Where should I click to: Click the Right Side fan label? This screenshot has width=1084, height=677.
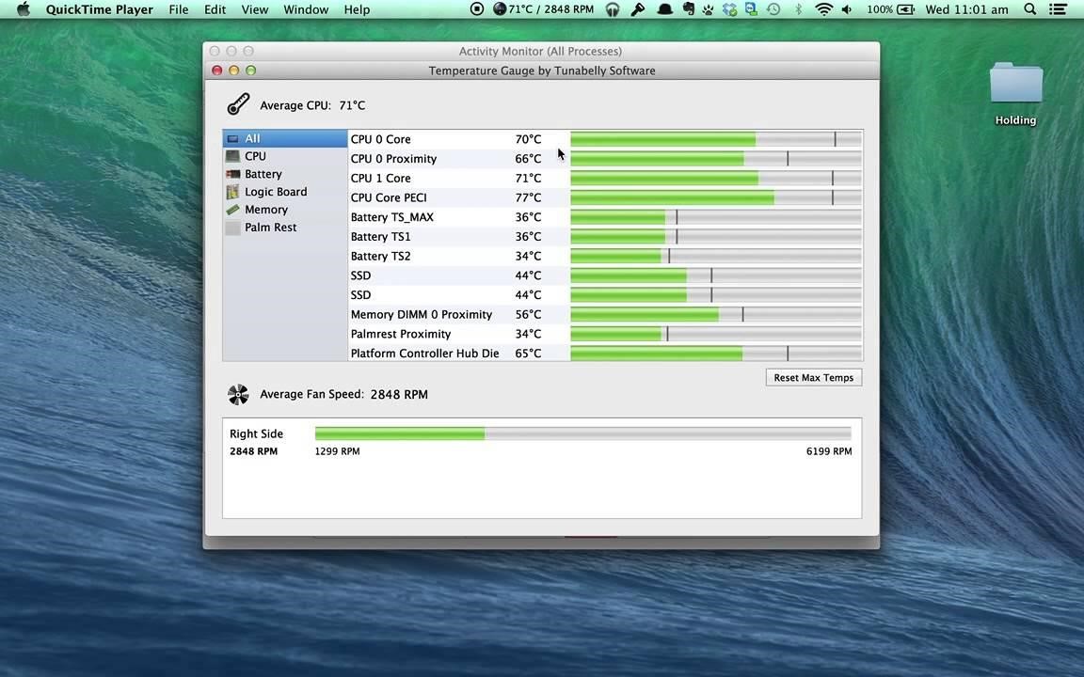point(257,433)
